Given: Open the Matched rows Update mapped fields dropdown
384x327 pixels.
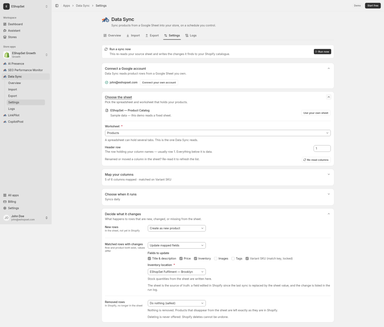Looking at the screenshot, I should 177,245.
